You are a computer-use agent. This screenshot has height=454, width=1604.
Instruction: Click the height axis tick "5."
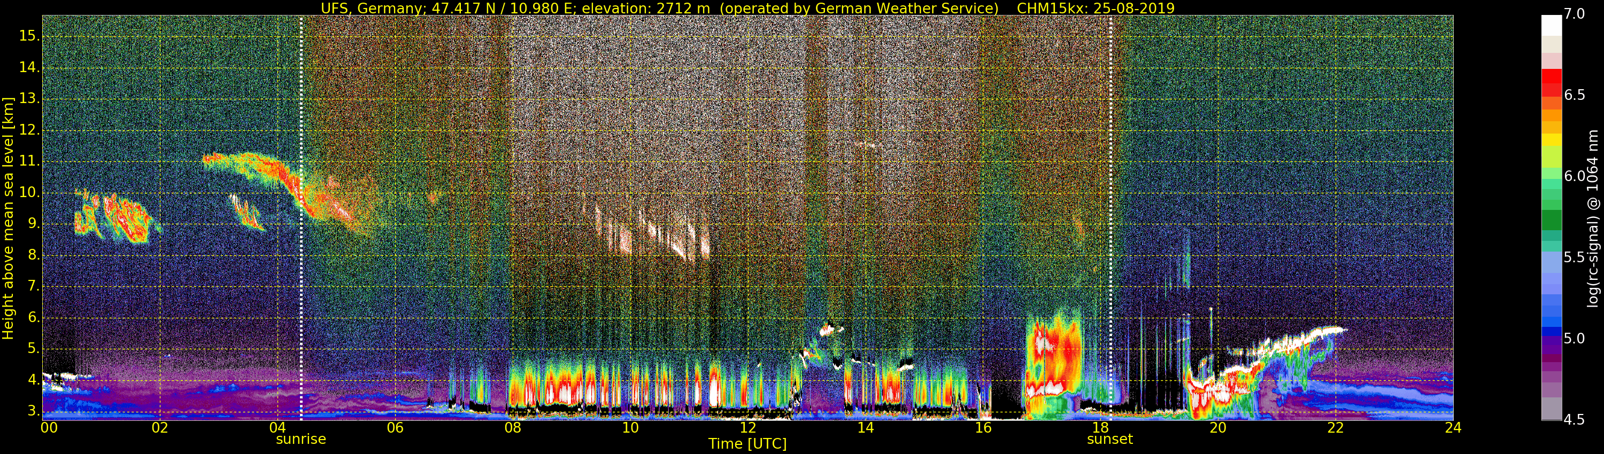(x=33, y=349)
